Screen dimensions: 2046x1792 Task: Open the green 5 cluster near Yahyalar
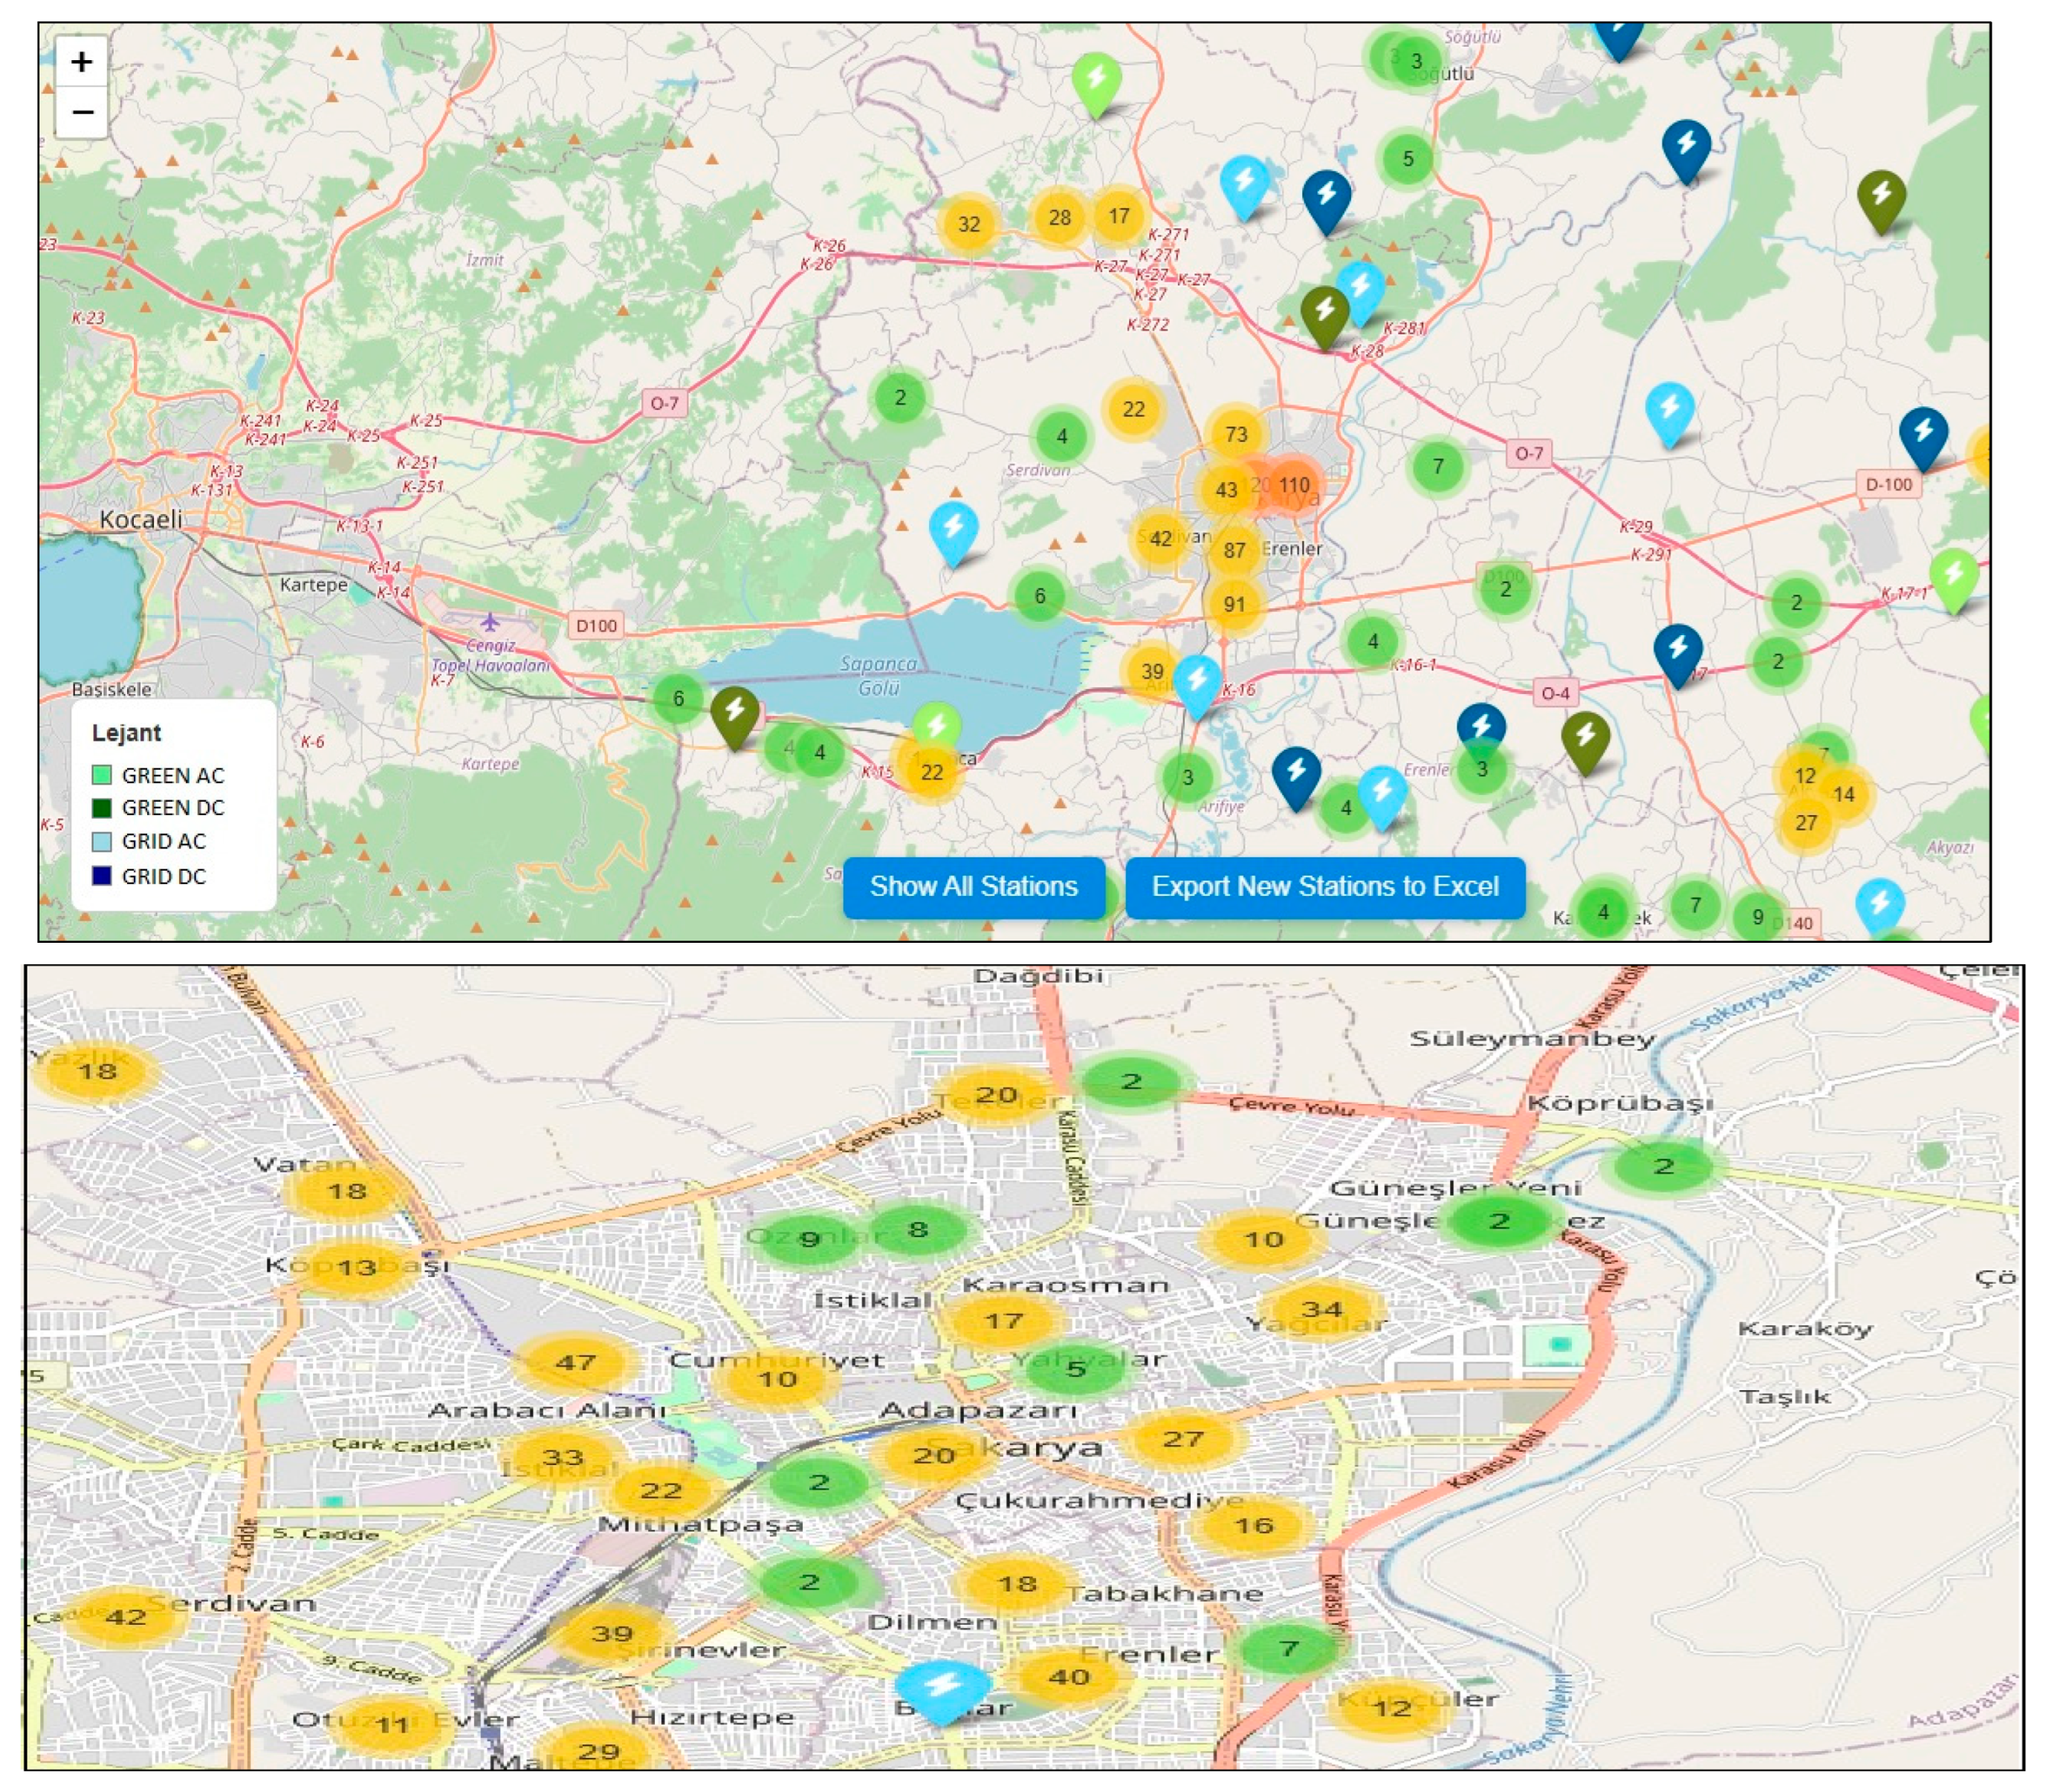(1075, 1369)
